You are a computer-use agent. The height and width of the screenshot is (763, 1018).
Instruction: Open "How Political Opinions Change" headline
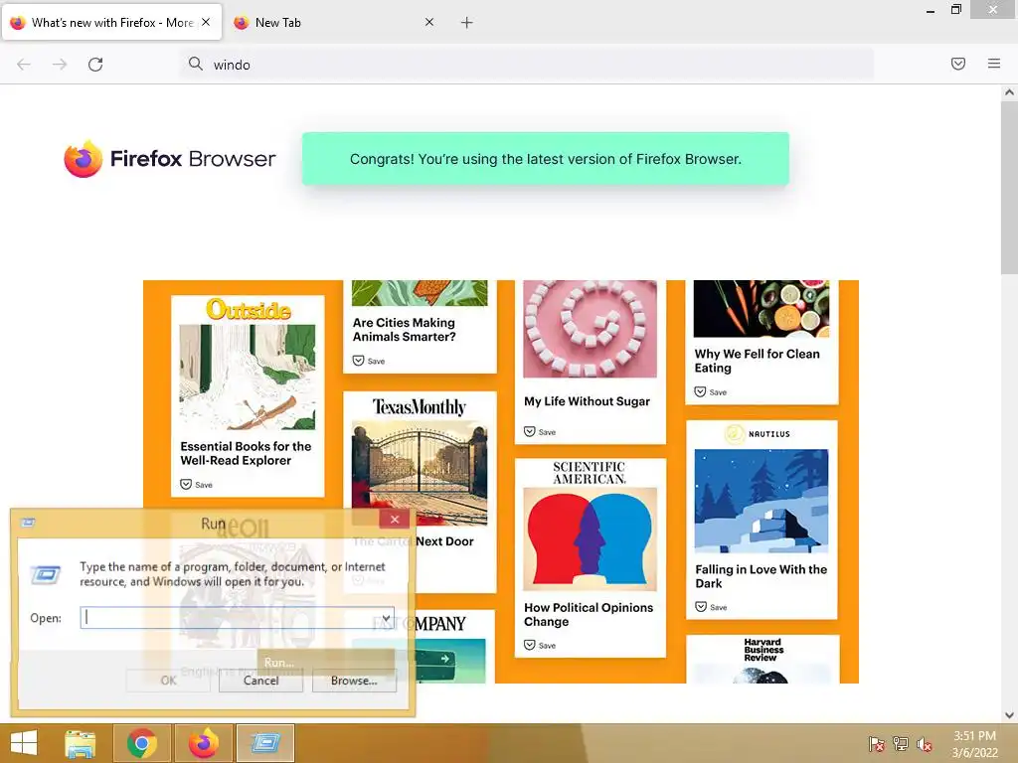pos(589,614)
